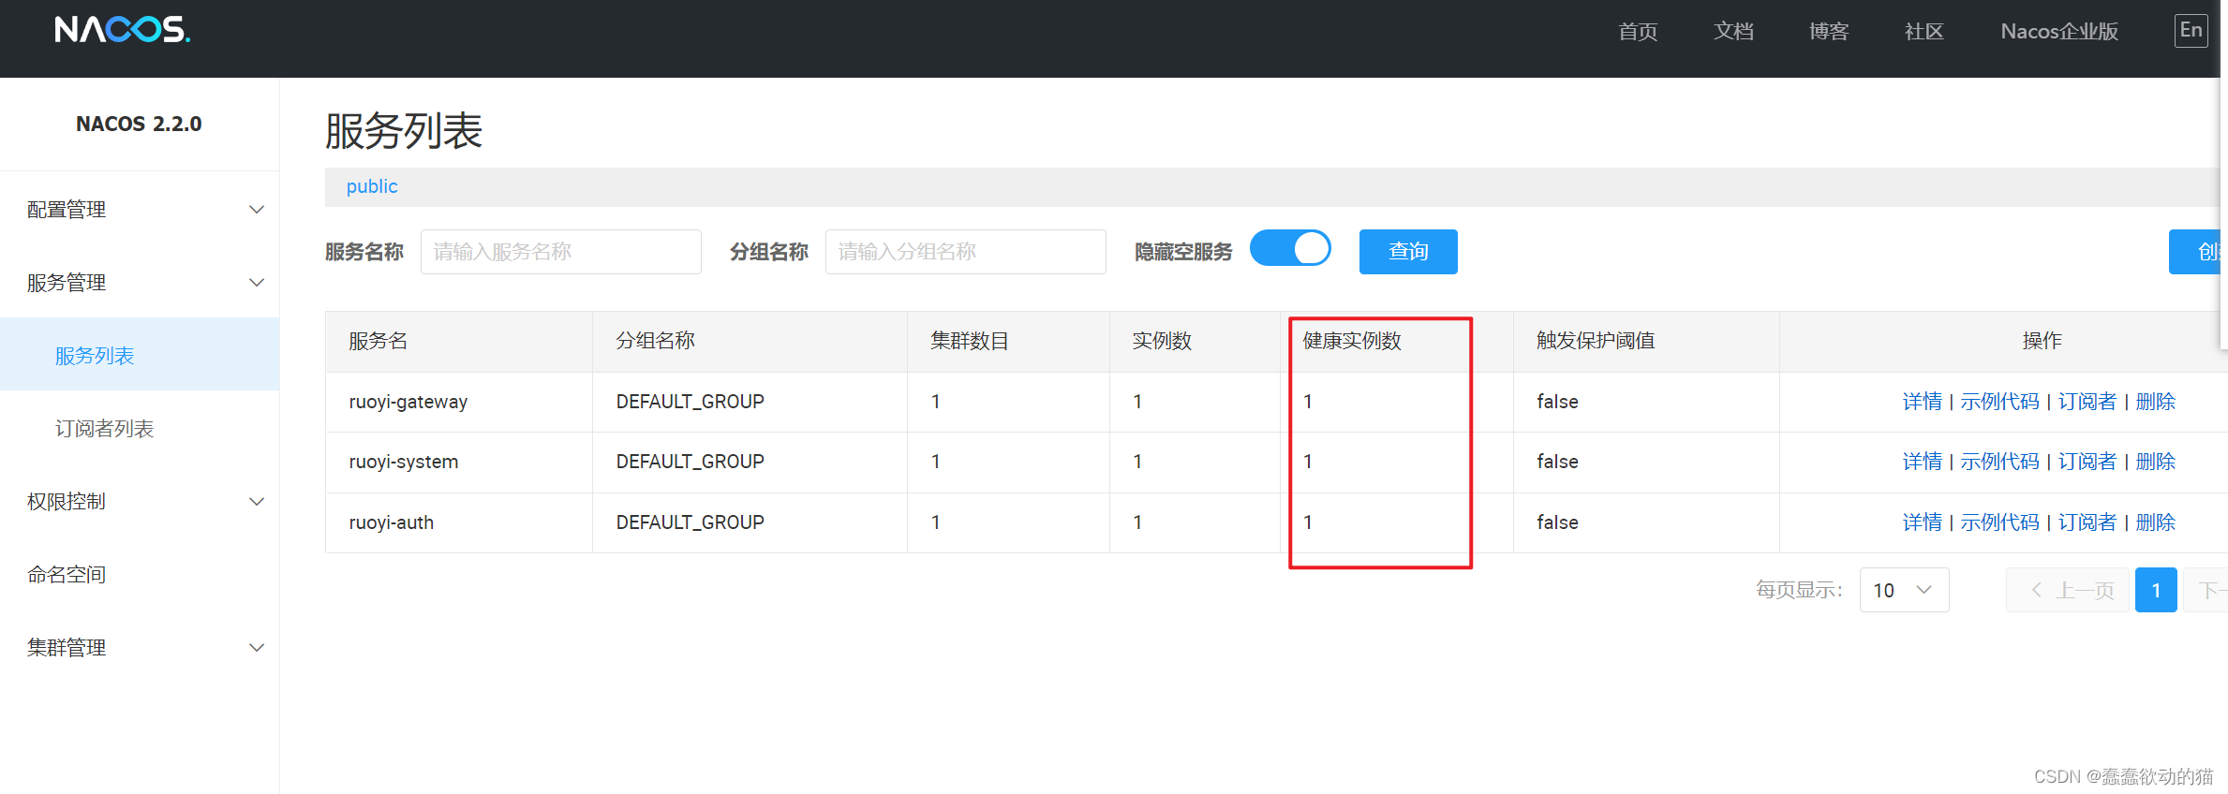This screenshot has height=794, width=2228.
Task: Open 订阅者 for ruoyi-auth
Action: [x=2087, y=522]
